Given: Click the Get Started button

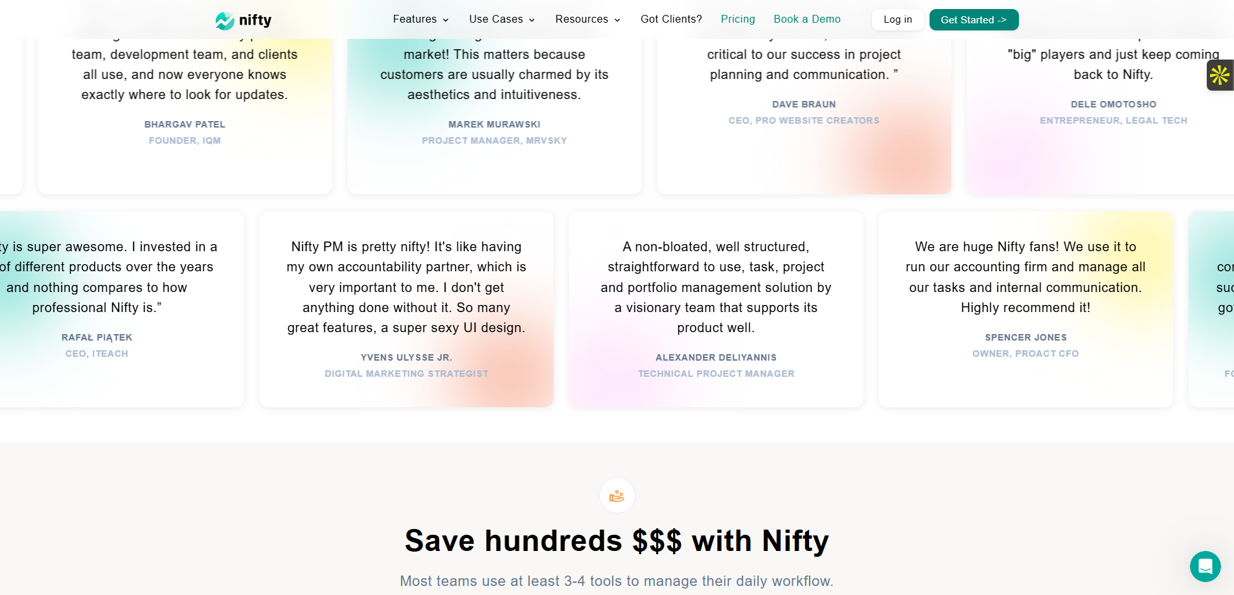Looking at the screenshot, I should click(974, 19).
